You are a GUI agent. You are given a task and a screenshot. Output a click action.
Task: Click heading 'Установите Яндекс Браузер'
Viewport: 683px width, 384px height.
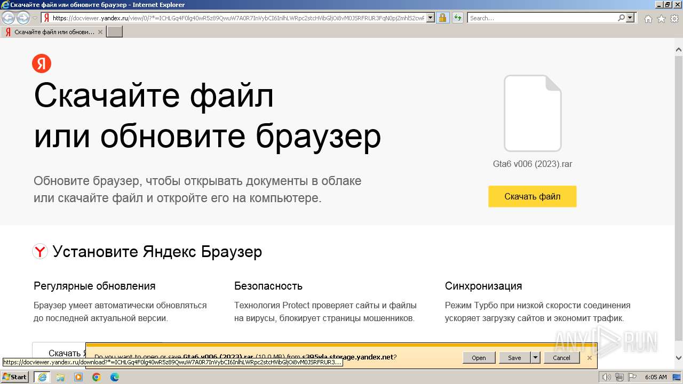[157, 252]
